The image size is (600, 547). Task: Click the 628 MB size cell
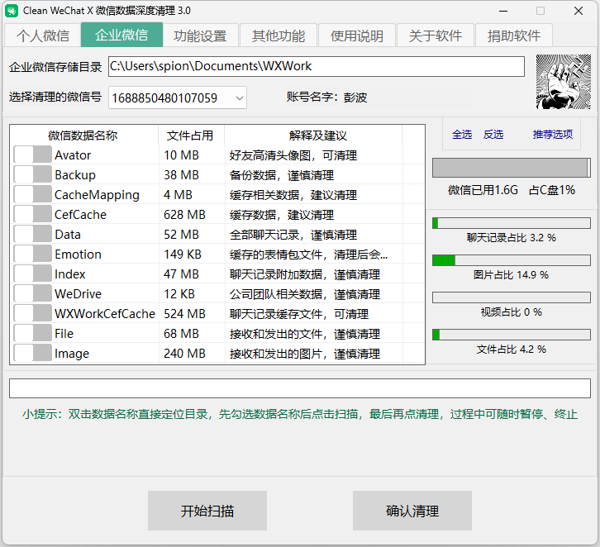tap(184, 215)
